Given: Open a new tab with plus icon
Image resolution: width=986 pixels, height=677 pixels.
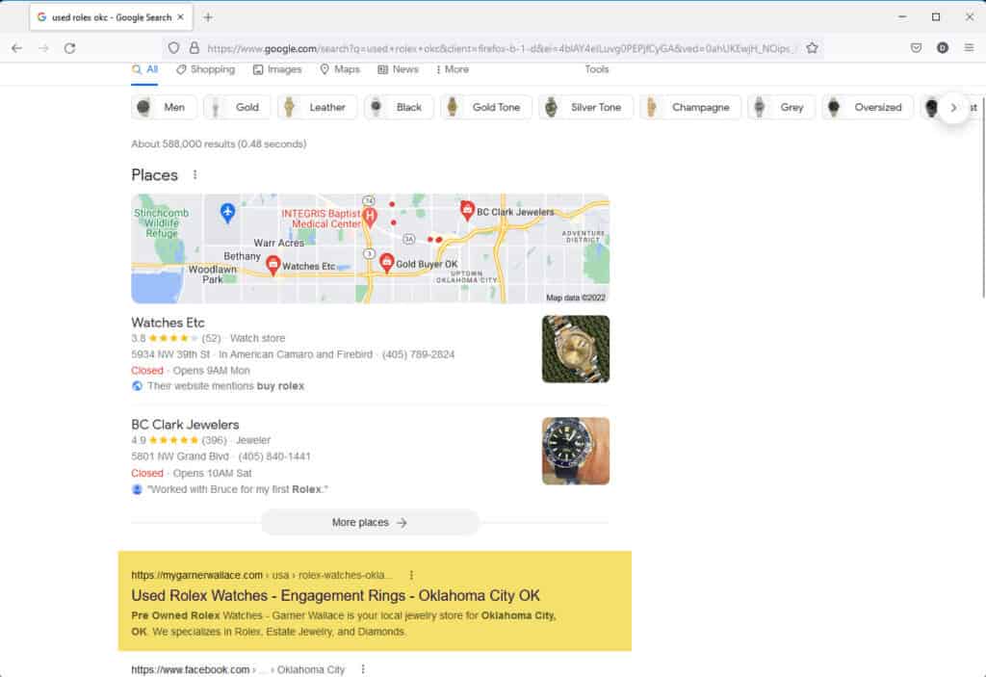Looking at the screenshot, I should [x=208, y=17].
